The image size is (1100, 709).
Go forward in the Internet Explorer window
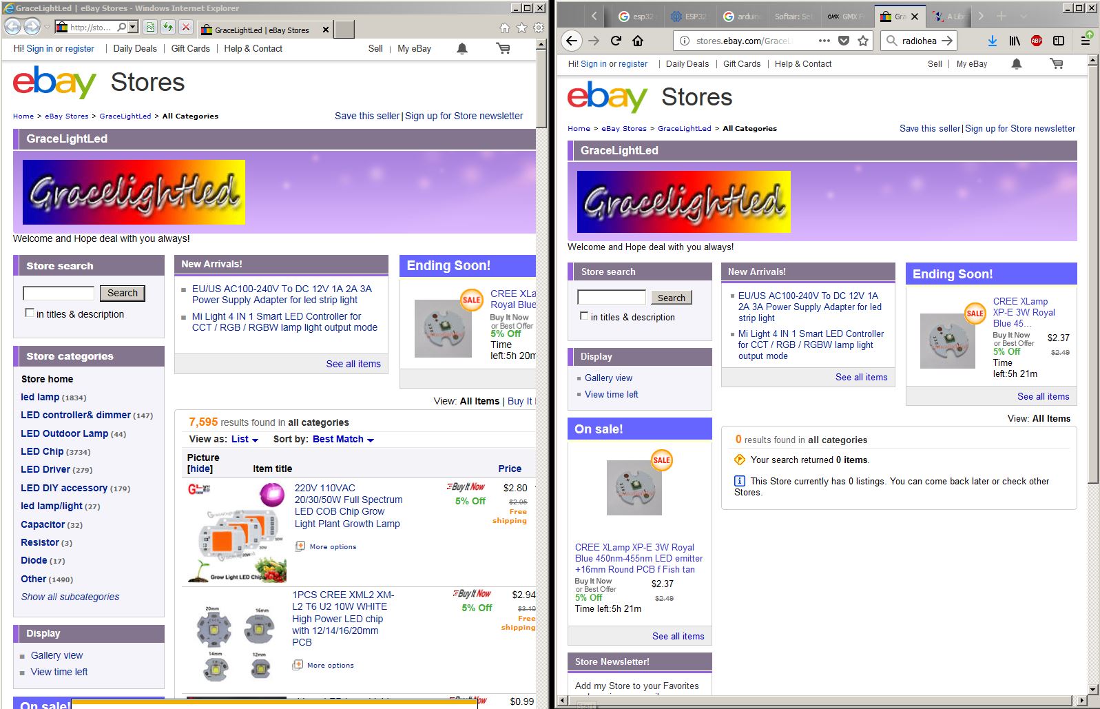coord(32,26)
